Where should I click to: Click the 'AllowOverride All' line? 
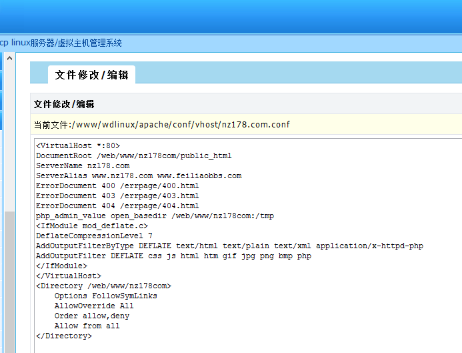point(94,306)
